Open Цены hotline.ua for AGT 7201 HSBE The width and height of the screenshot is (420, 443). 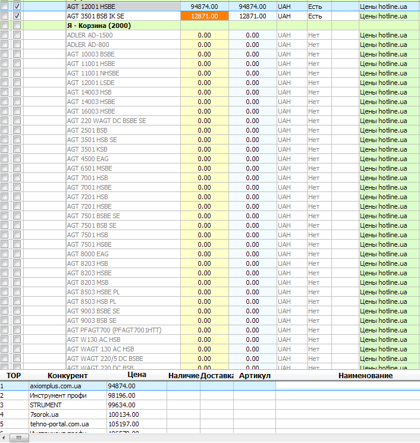pyautogui.click(x=384, y=206)
